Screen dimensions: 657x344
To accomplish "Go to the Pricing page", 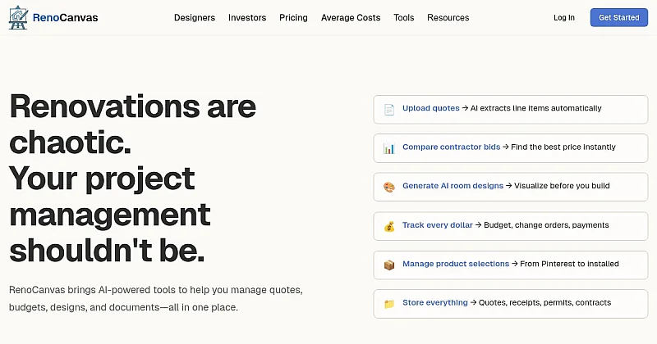I will (293, 17).
